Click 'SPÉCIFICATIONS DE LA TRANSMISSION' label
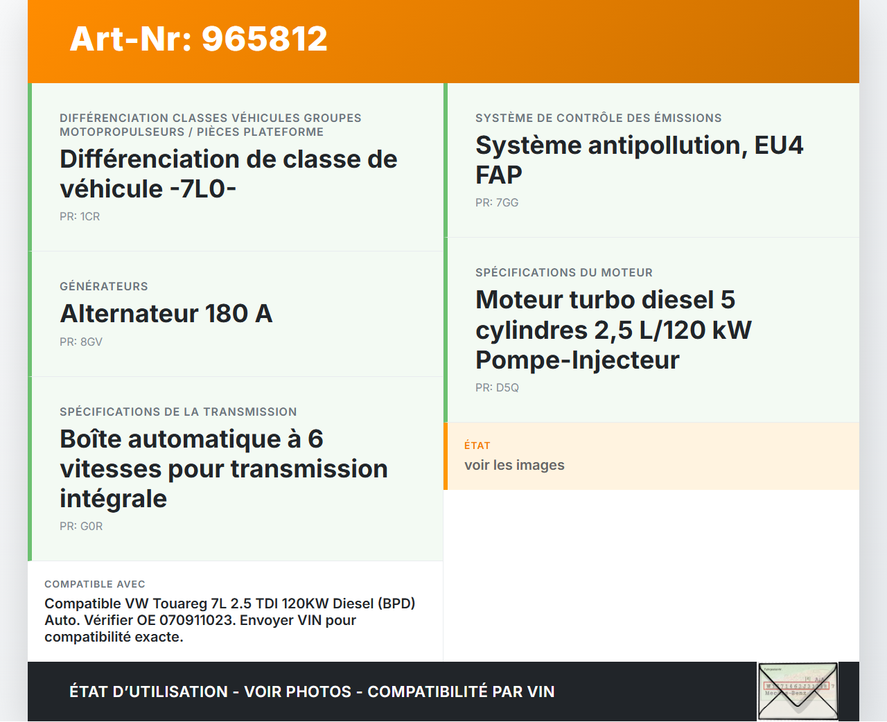Image resolution: width=887 pixels, height=722 pixels. click(178, 412)
